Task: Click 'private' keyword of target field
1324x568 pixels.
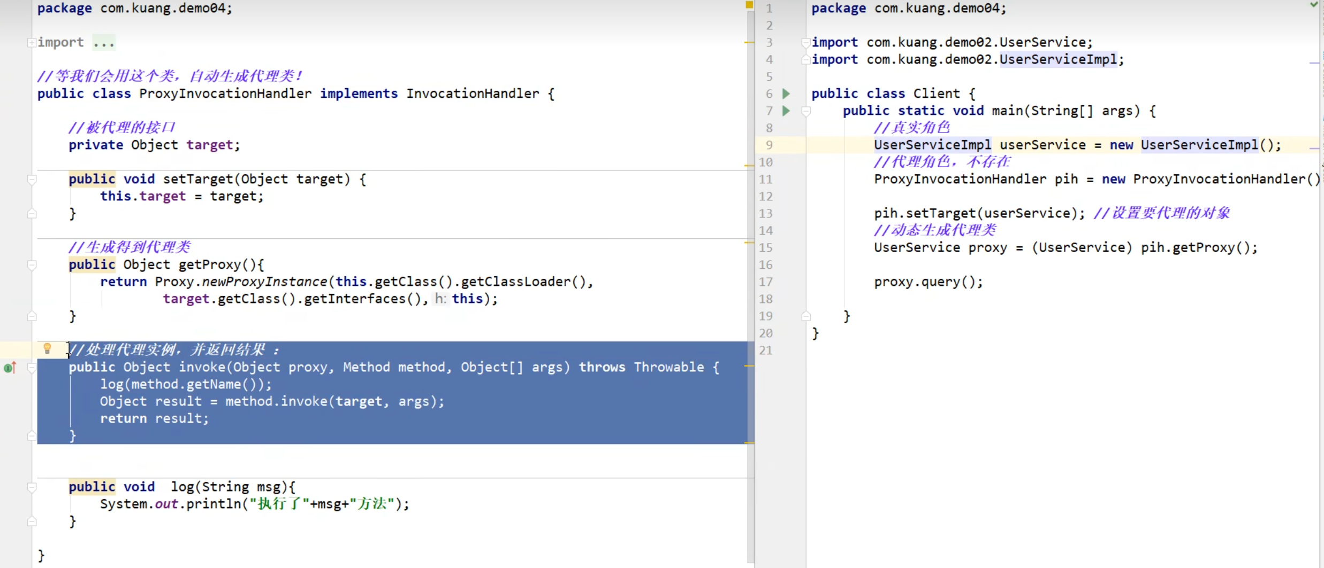Action: (x=96, y=145)
